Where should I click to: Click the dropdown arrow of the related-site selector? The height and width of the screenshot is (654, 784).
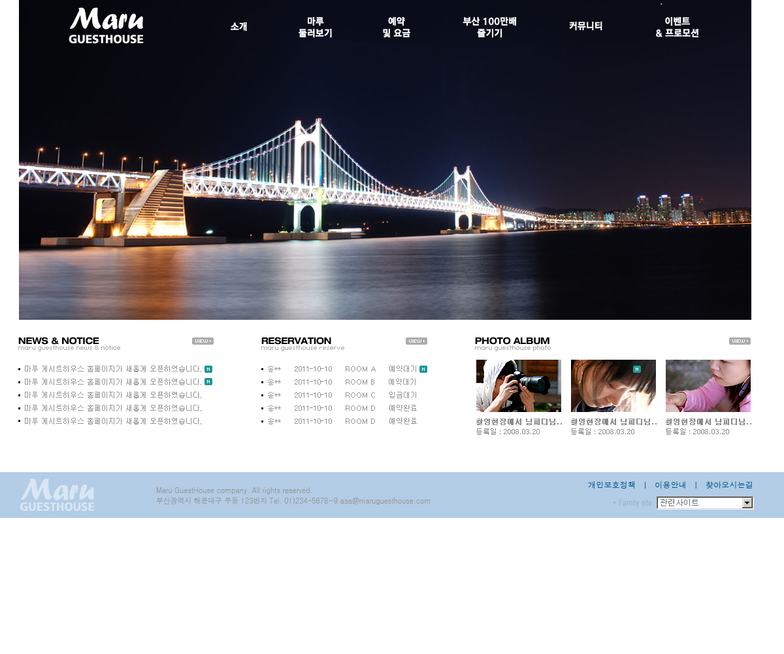(745, 503)
